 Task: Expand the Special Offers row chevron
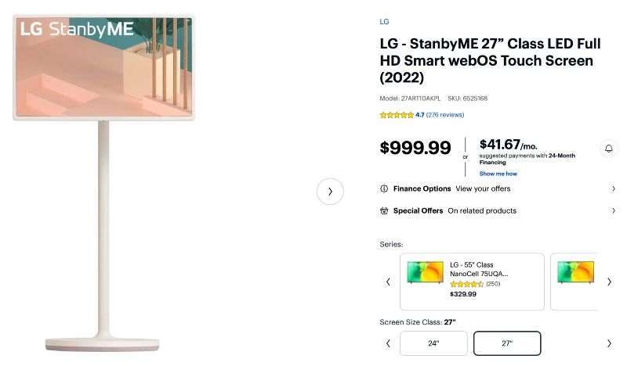[613, 210]
